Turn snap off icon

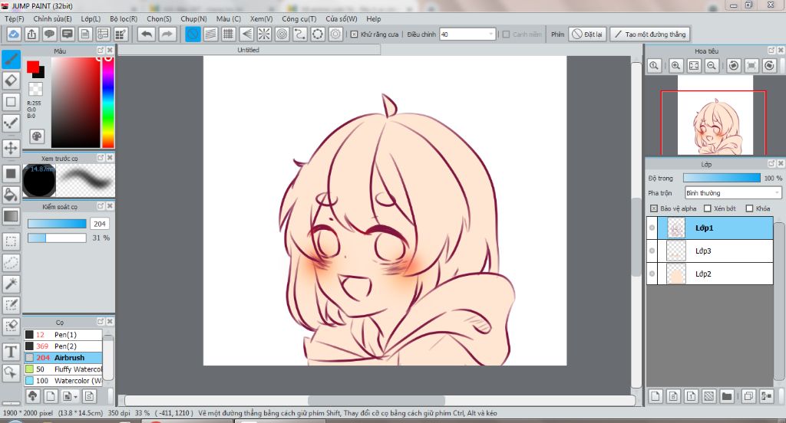pyautogui.click(x=193, y=34)
